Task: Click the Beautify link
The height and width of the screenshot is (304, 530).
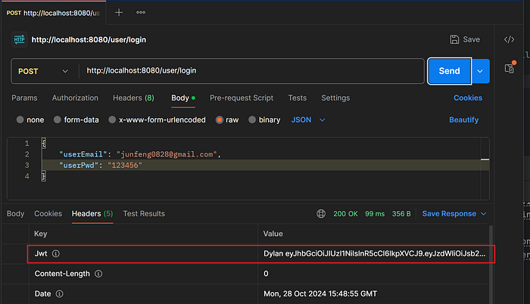Action: pyautogui.click(x=463, y=119)
